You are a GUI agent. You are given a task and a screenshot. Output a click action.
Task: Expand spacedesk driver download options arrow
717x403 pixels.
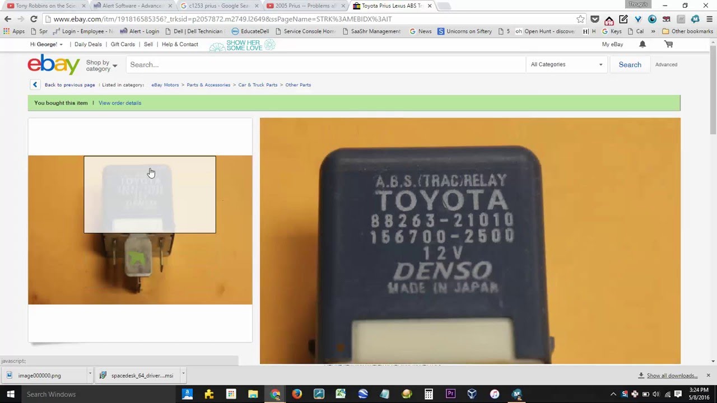pos(183,375)
